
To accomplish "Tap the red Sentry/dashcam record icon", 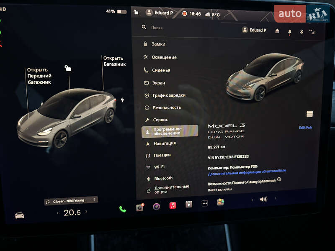I will (184, 13).
